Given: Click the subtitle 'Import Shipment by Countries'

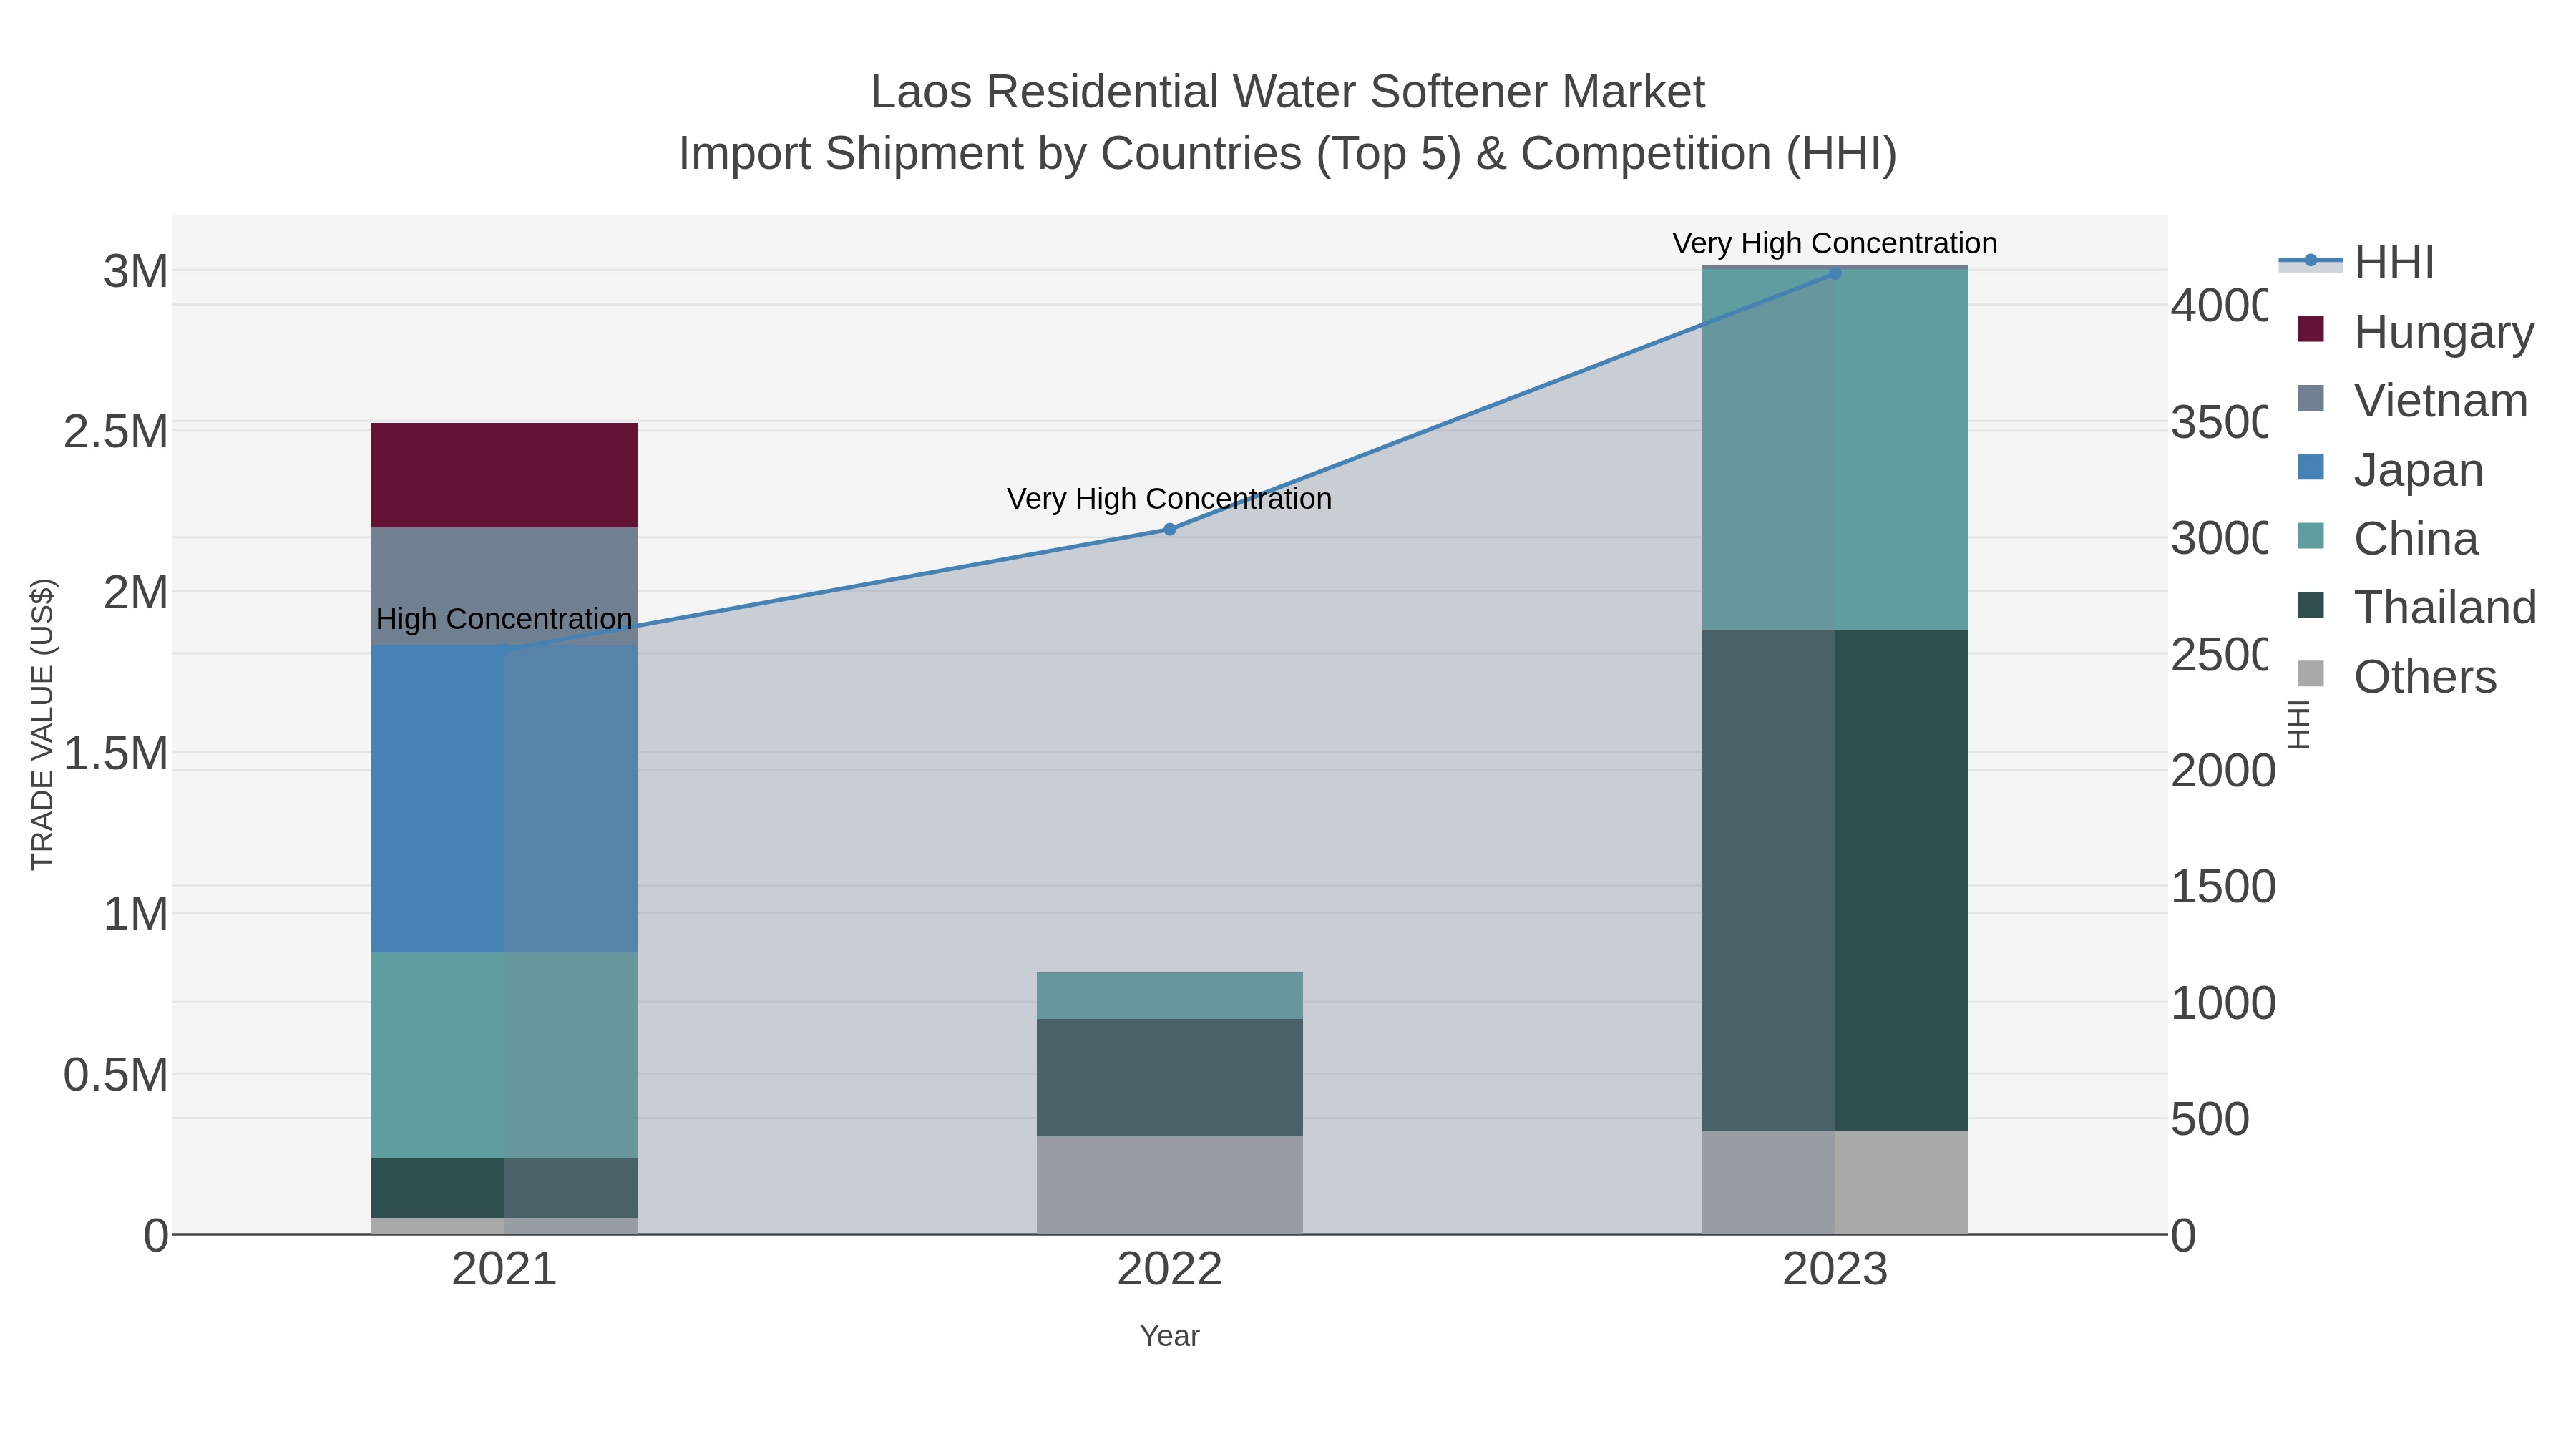Looking at the screenshot, I should coord(990,154).
